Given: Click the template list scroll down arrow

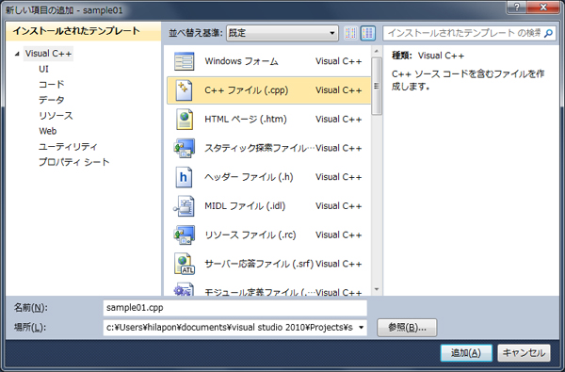Looking at the screenshot, I should (377, 289).
